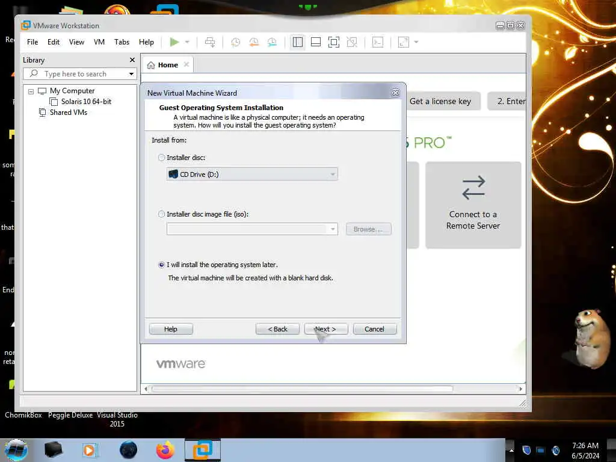The image size is (616, 462).
Task: Click the dark globe taskbar icon
Action: click(x=129, y=450)
